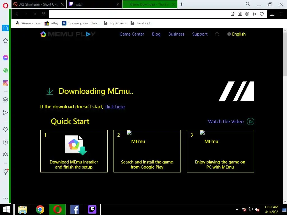Click the 'click here' download link
This screenshot has width=287, height=215.
coord(115,107)
